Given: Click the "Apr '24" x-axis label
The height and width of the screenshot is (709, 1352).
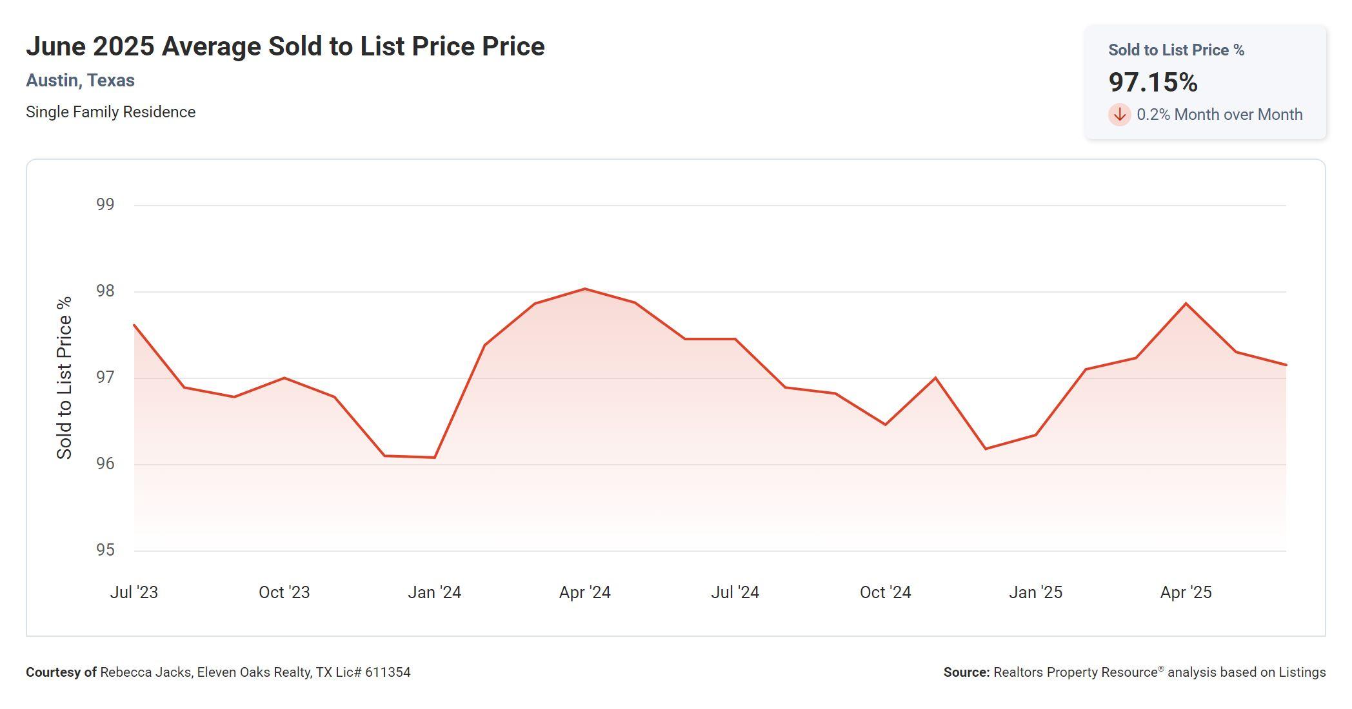Looking at the screenshot, I should (584, 592).
